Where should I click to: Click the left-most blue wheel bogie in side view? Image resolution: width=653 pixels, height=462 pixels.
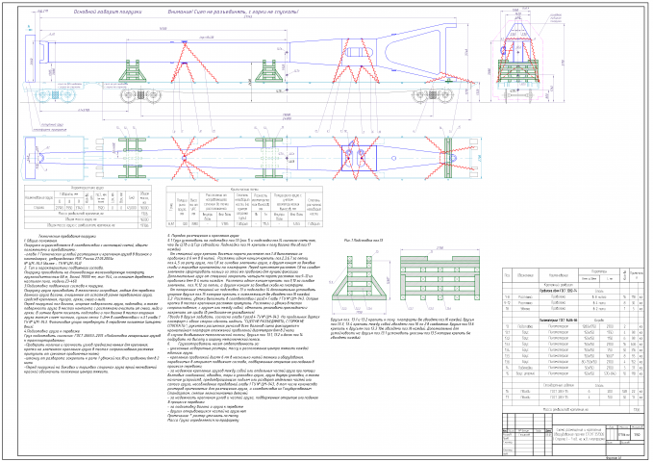coord(55,95)
